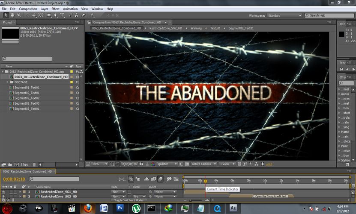Click the Current Time Indicator marker
The image size is (356, 214).
click(x=205, y=181)
